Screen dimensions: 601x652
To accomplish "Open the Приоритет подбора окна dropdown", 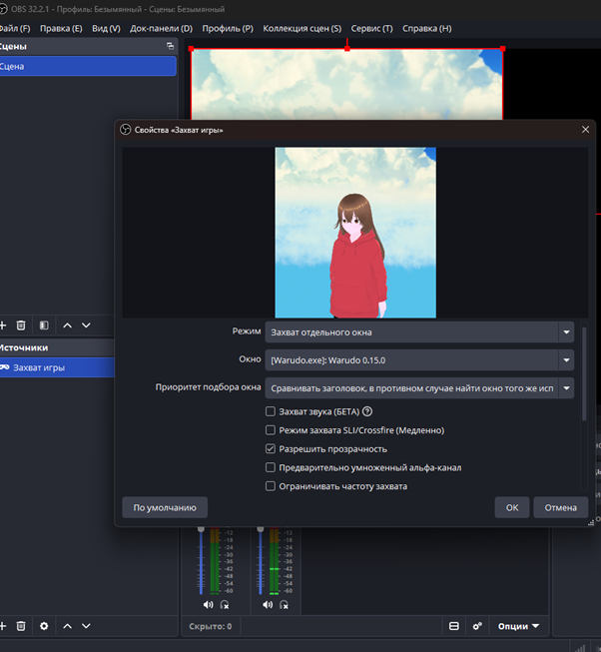I will click(419, 388).
